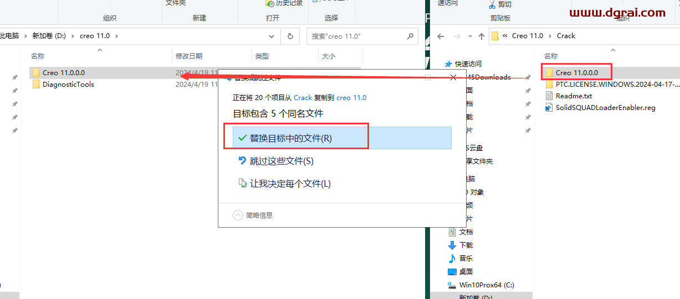Image resolution: width=680 pixels, height=299 pixels.
Task: Select Creo 11.0 breadcrumb in right window
Action: (528, 35)
